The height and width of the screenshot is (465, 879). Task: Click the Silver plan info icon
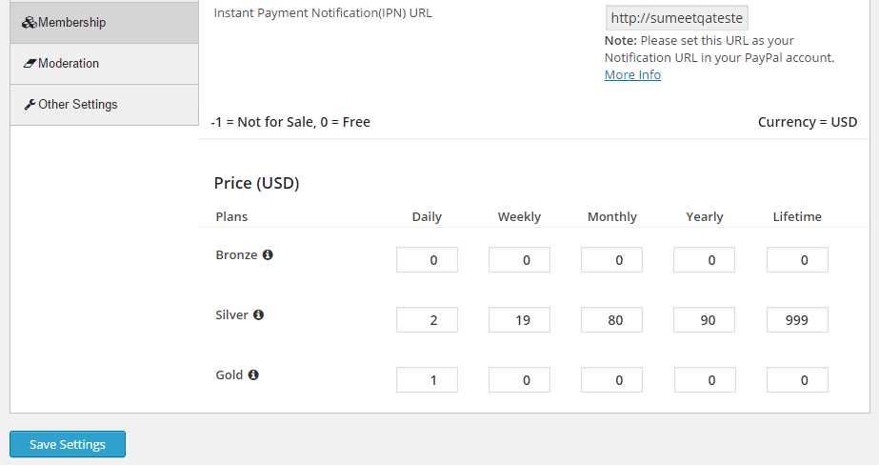click(x=258, y=314)
